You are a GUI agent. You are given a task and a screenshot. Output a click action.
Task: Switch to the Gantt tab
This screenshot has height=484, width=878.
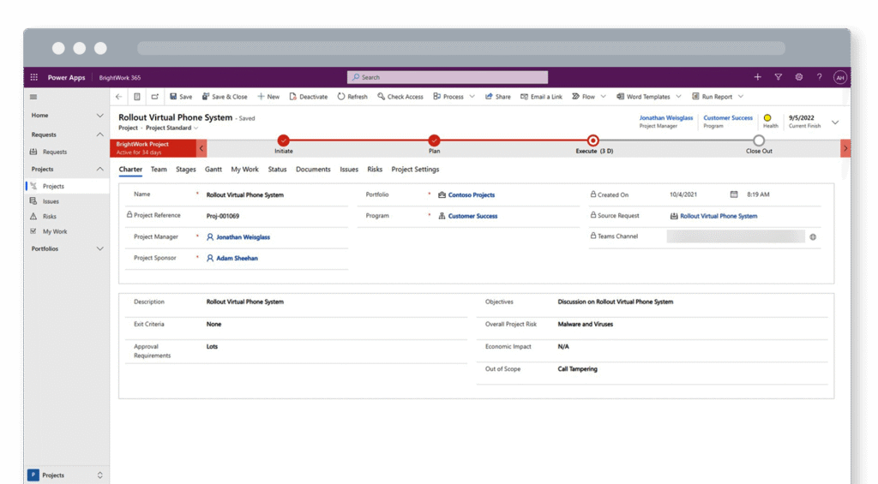point(213,170)
